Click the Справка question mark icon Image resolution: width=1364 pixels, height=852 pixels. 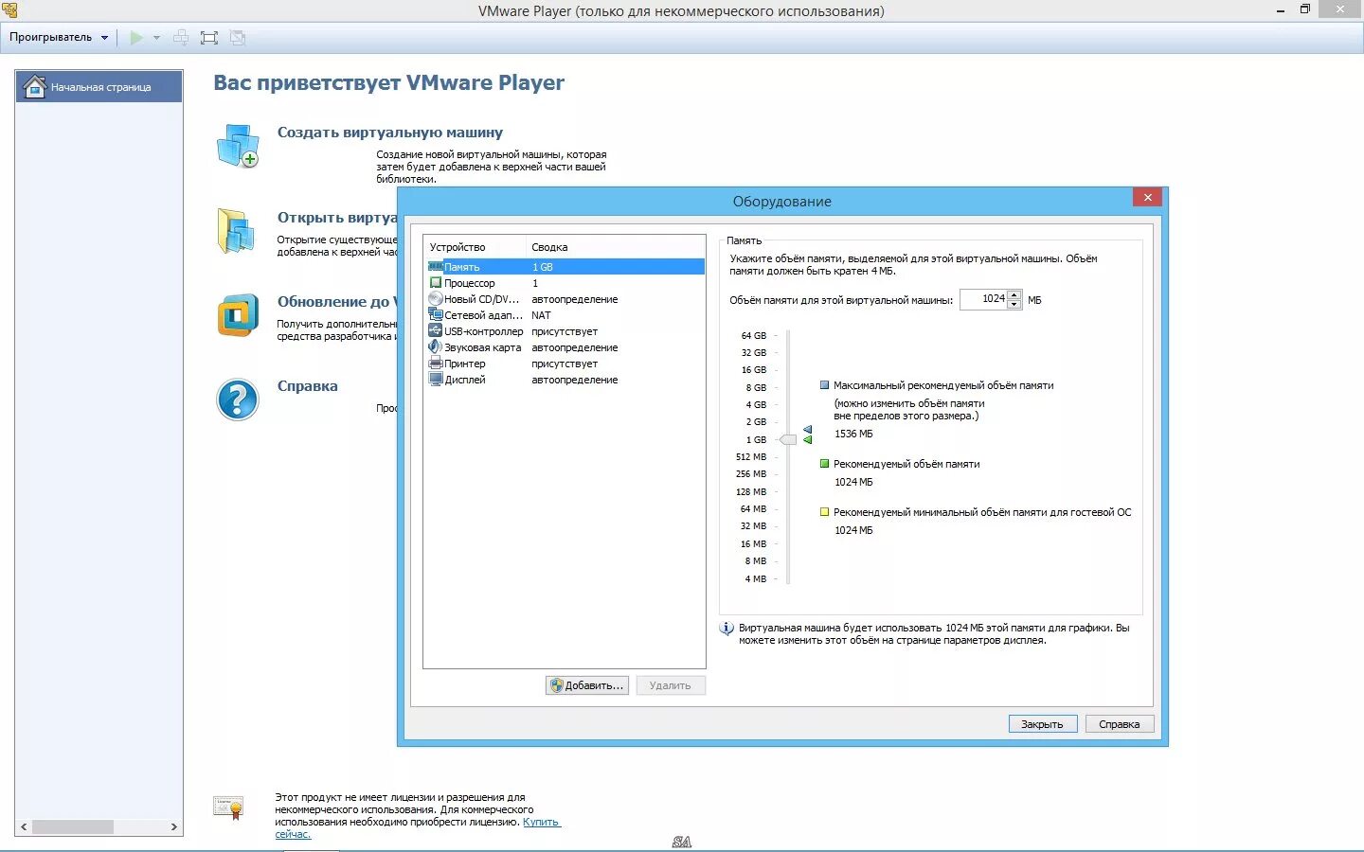[238, 399]
